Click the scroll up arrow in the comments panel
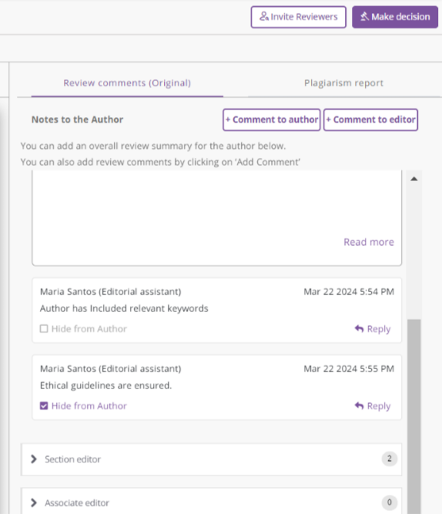This screenshot has height=514, width=442. point(414,179)
